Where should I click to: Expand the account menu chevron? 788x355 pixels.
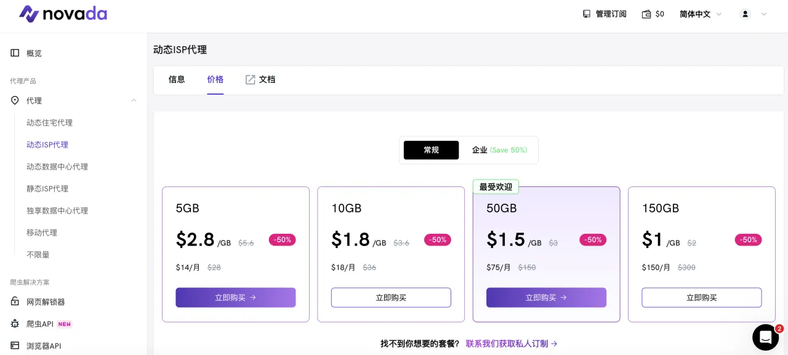tap(764, 14)
